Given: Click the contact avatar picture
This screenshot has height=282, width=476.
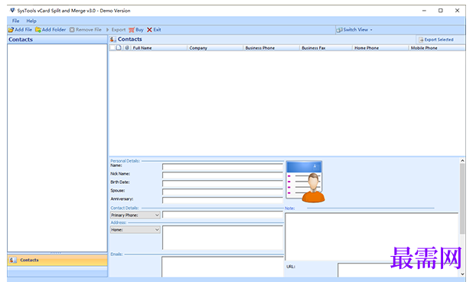Looking at the screenshot, I should 305,182.
